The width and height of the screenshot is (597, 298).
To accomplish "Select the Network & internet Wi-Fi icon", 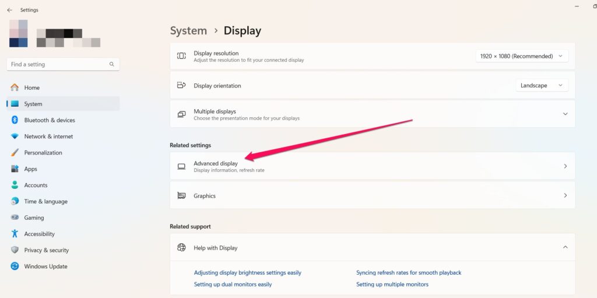I will click(15, 136).
